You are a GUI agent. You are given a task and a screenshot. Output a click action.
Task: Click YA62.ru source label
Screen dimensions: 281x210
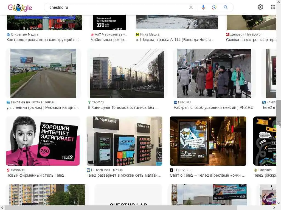pos(98,102)
